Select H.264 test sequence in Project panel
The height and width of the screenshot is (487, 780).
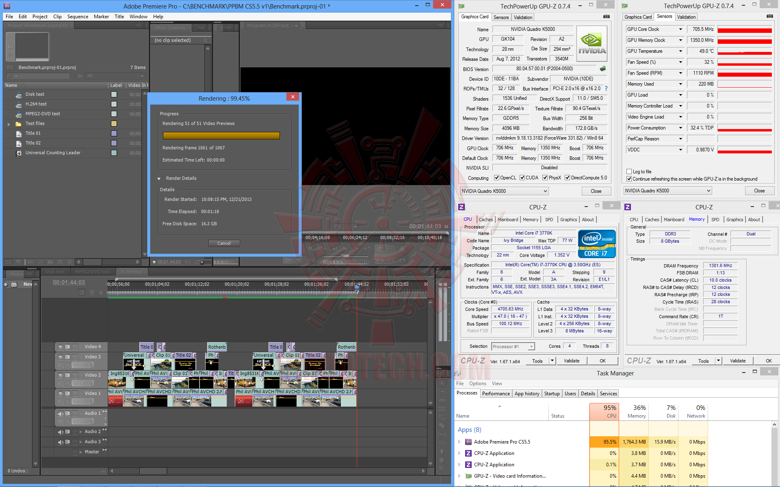36,104
